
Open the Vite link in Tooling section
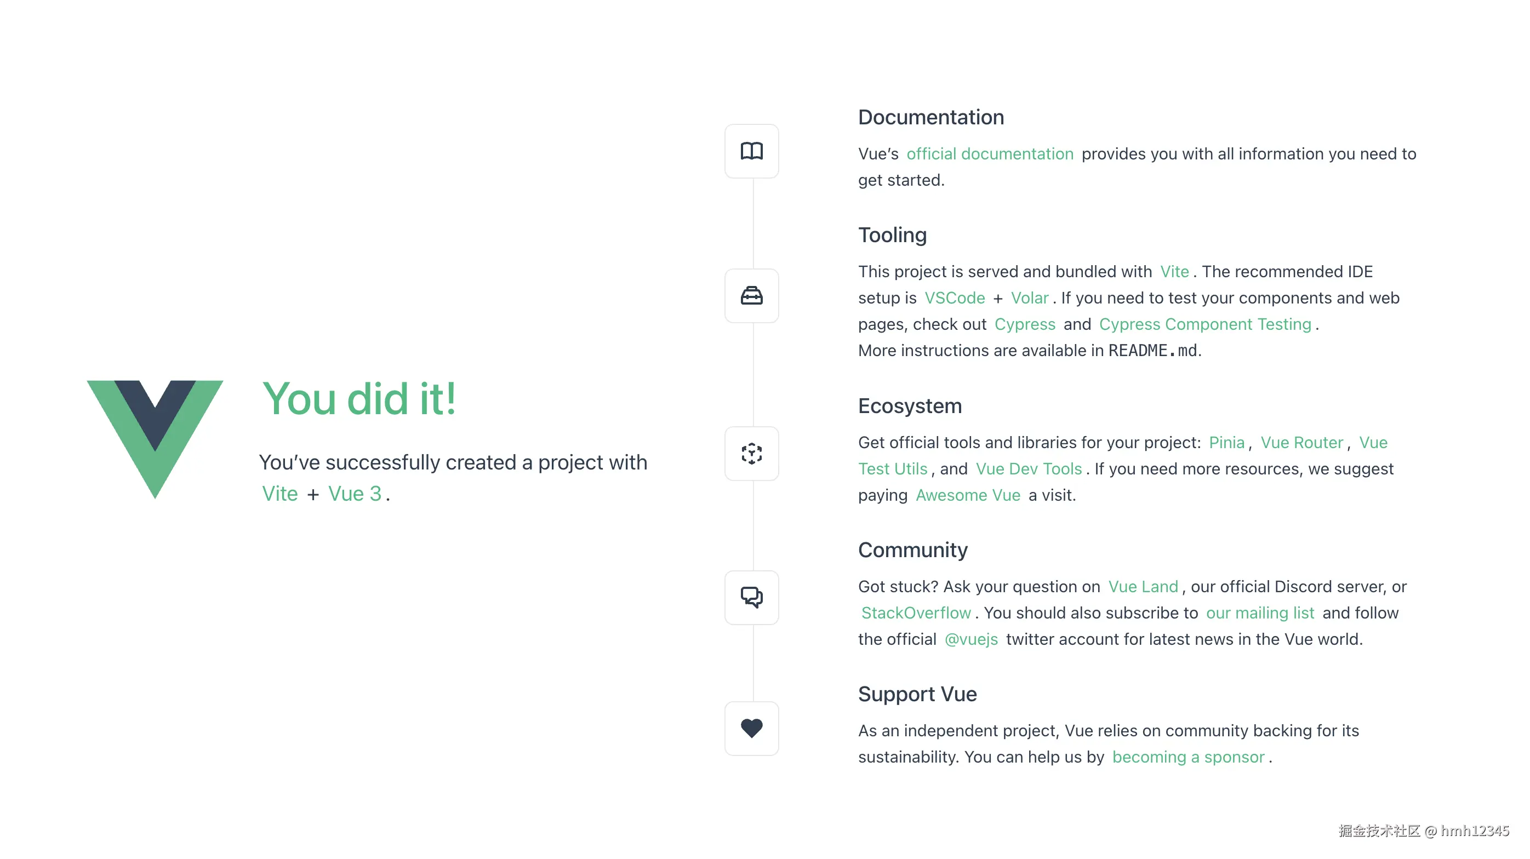click(1174, 271)
